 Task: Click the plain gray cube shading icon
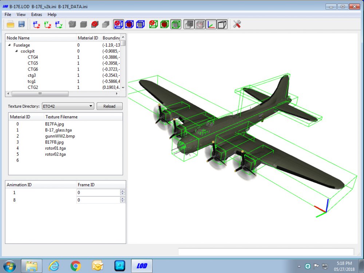(83, 24)
